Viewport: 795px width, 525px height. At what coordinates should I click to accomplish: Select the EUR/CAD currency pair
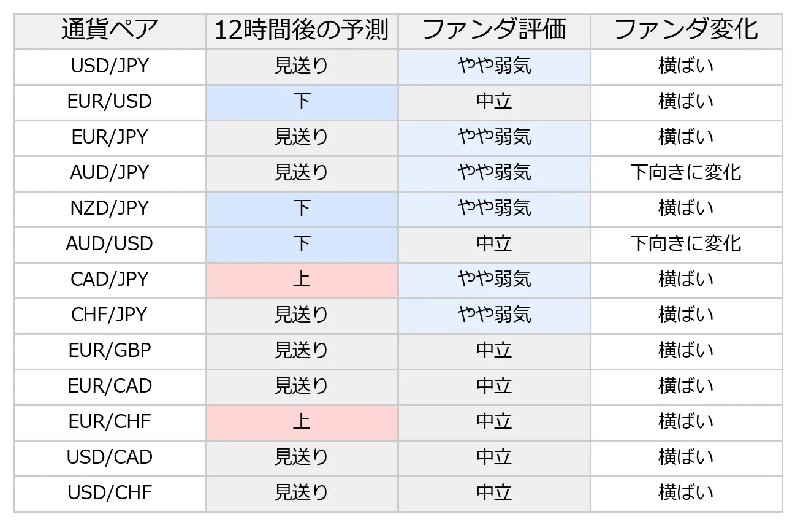click(110, 386)
